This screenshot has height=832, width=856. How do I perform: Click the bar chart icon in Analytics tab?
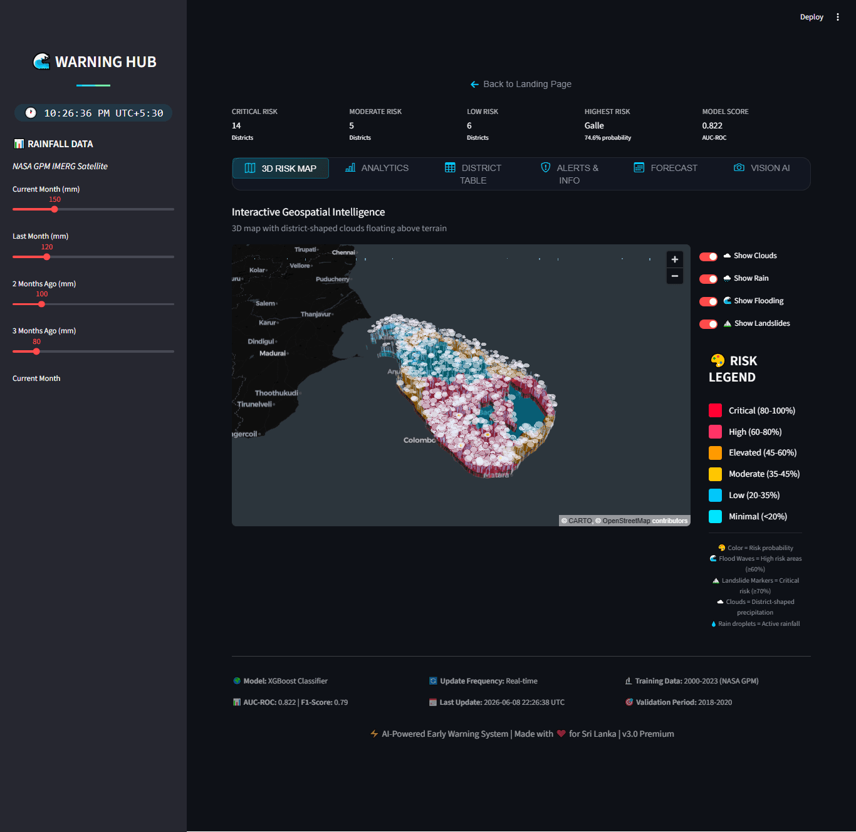tap(350, 167)
